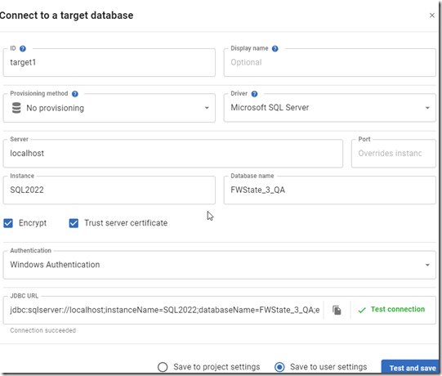Toggle Trust server certificate checkbox
The height and width of the screenshot is (376, 442).
[74, 223]
